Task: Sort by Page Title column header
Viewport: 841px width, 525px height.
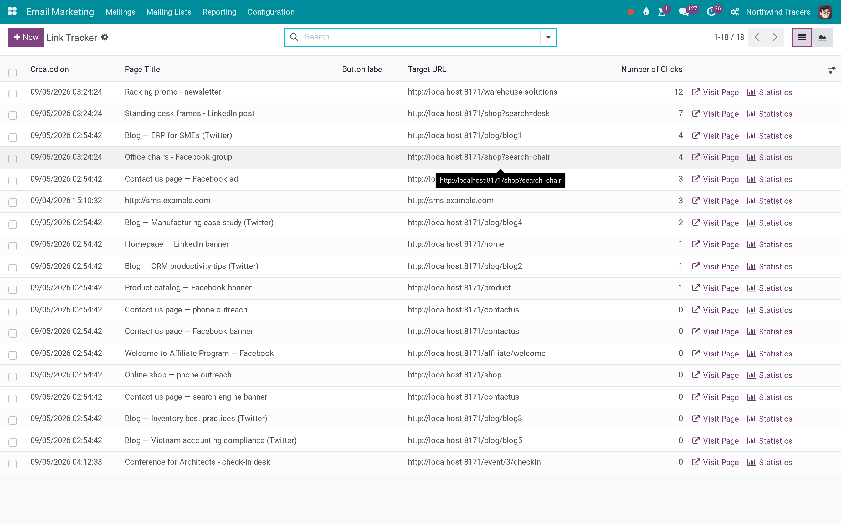Action: point(142,69)
